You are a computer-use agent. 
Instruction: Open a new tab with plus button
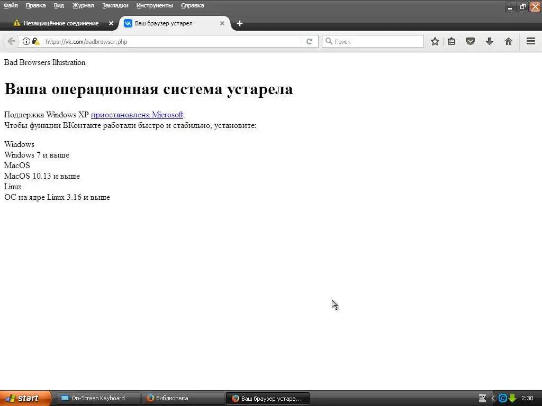240,23
